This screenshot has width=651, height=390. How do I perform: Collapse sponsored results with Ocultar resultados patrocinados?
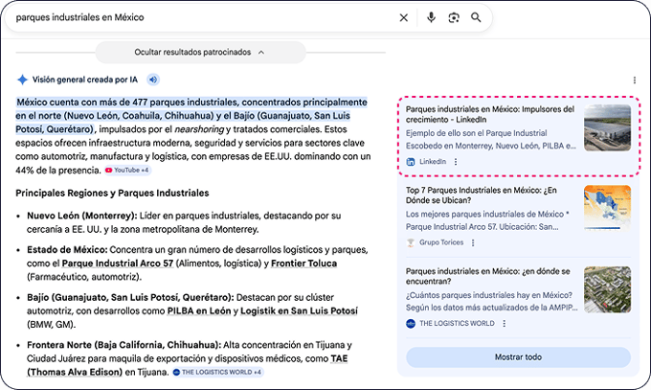pyautogui.click(x=200, y=53)
